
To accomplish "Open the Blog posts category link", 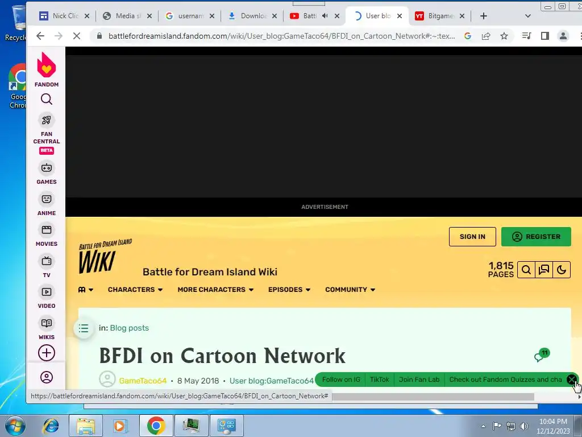I will pyautogui.click(x=129, y=328).
